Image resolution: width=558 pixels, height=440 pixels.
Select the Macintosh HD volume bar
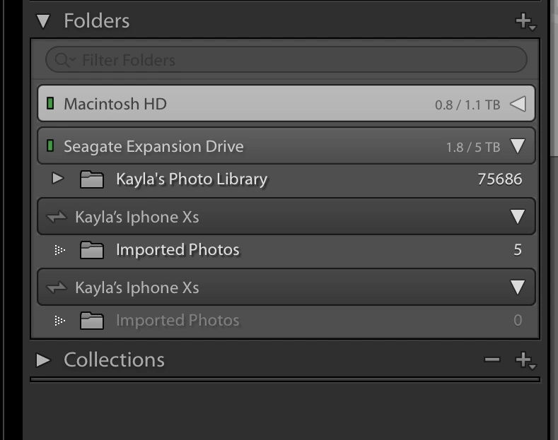[286, 103]
